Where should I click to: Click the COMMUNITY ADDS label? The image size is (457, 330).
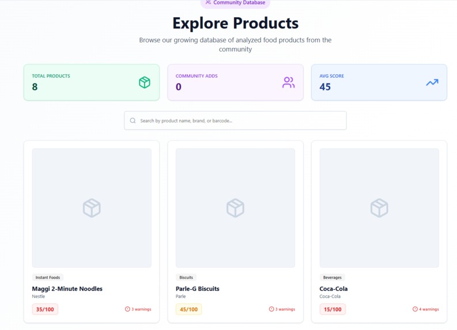(x=197, y=76)
